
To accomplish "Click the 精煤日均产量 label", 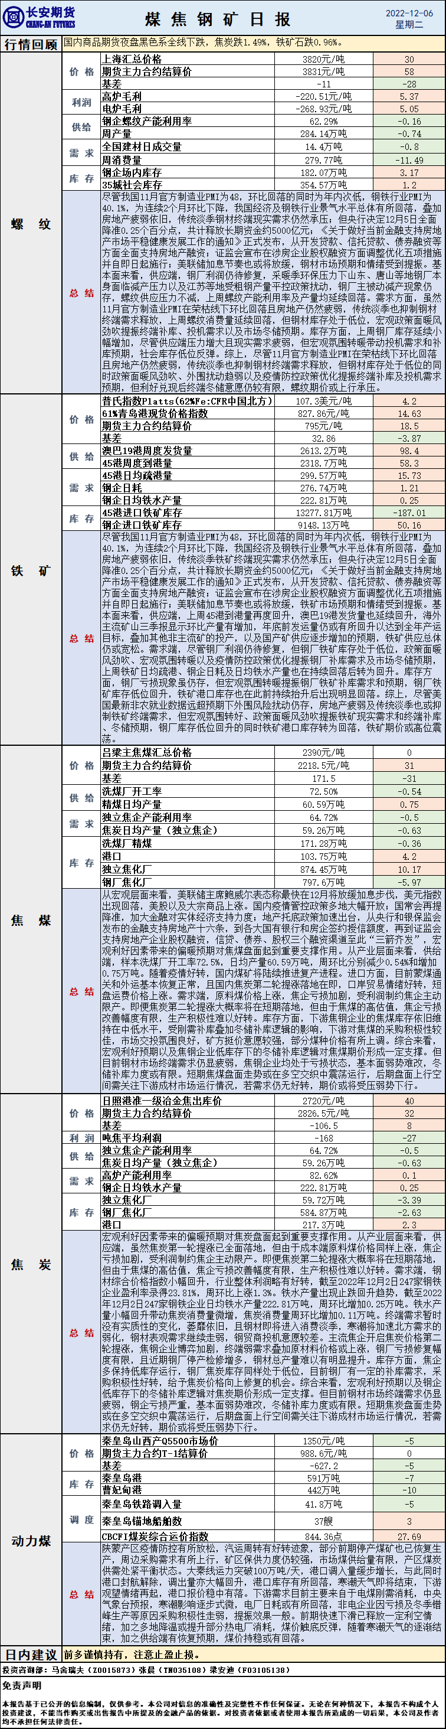I will (x=132, y=804).
